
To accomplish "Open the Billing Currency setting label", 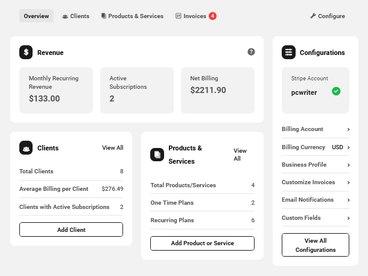I will tap(303, 147).
